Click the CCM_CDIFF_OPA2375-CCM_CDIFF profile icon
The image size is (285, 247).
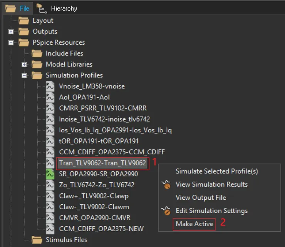[50, 152]
